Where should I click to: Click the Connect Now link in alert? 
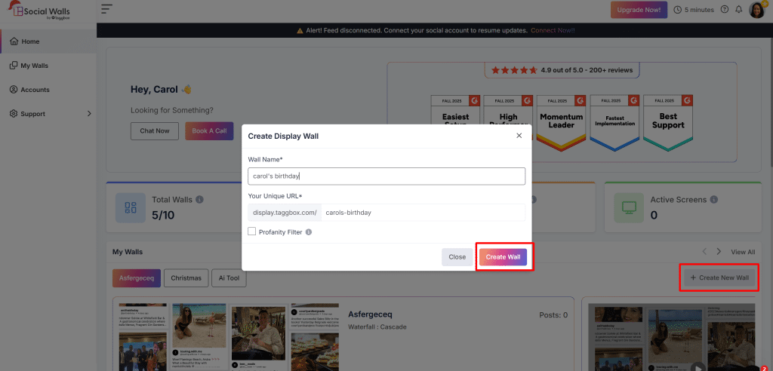(553, 30)
